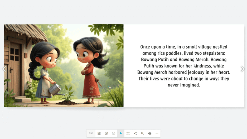Share this flipbook

(x=135, y=133)
